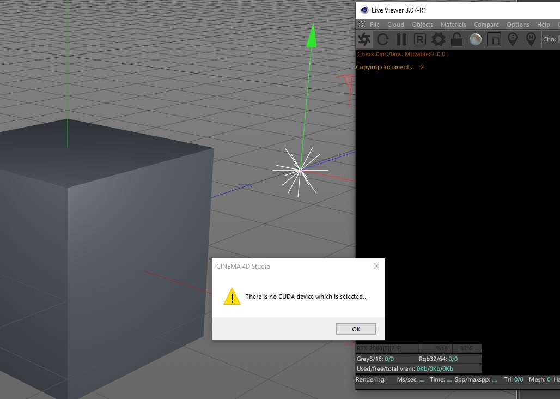The height and width of the screenshot is (399, 560).
Task: Toggle clay mode sphere icon
Action: [x=476, y=39]
